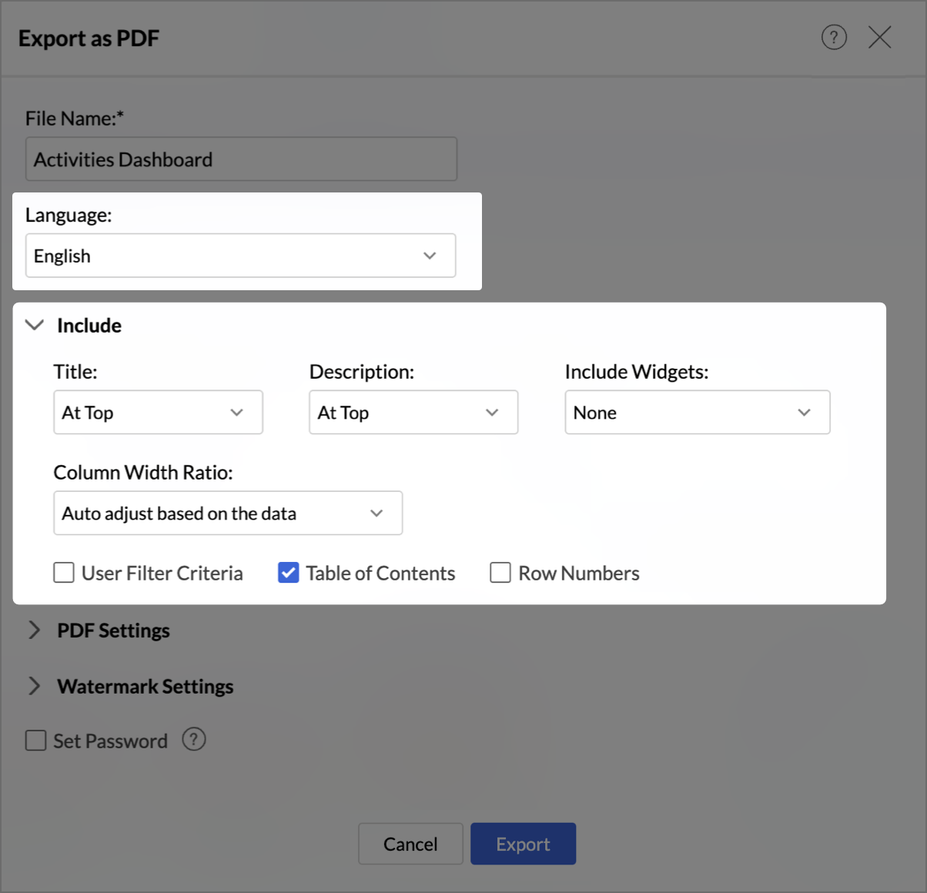
Task: Open the Include Widgets dropdown
Action: pos(697,413)
